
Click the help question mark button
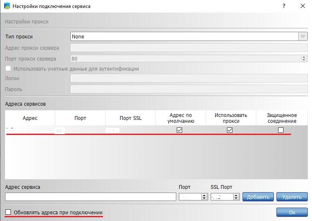tap(284, 6)
